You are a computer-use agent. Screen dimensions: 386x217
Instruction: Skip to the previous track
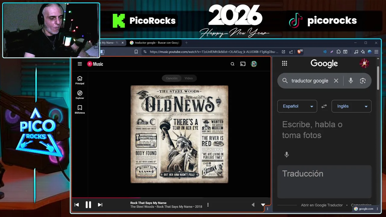click(77, 205)
